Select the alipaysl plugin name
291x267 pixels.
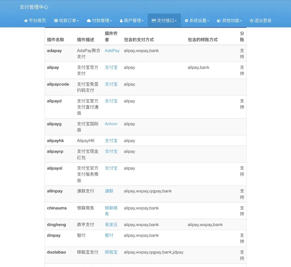pos(55,168)
